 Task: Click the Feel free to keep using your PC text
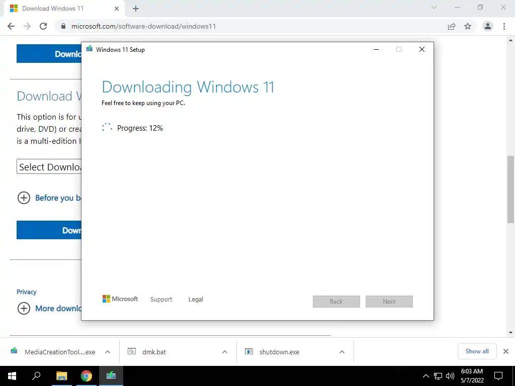[143, 103]
